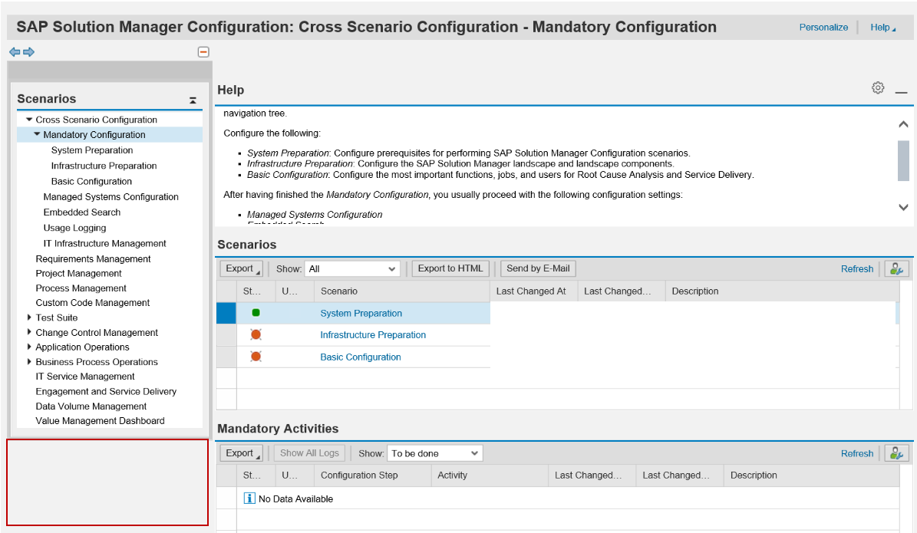Click Send by E-Mail button
This screenshot has width=917, height=533.
[538, 269]
